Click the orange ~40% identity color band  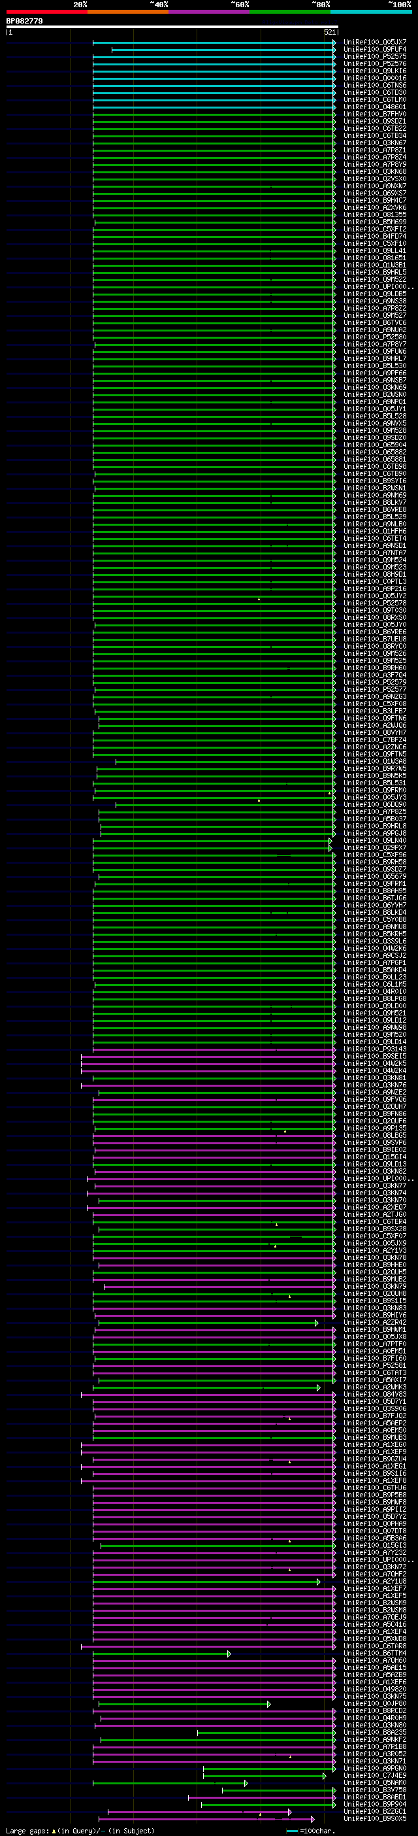pyautogui.click(x=128, y=12)
